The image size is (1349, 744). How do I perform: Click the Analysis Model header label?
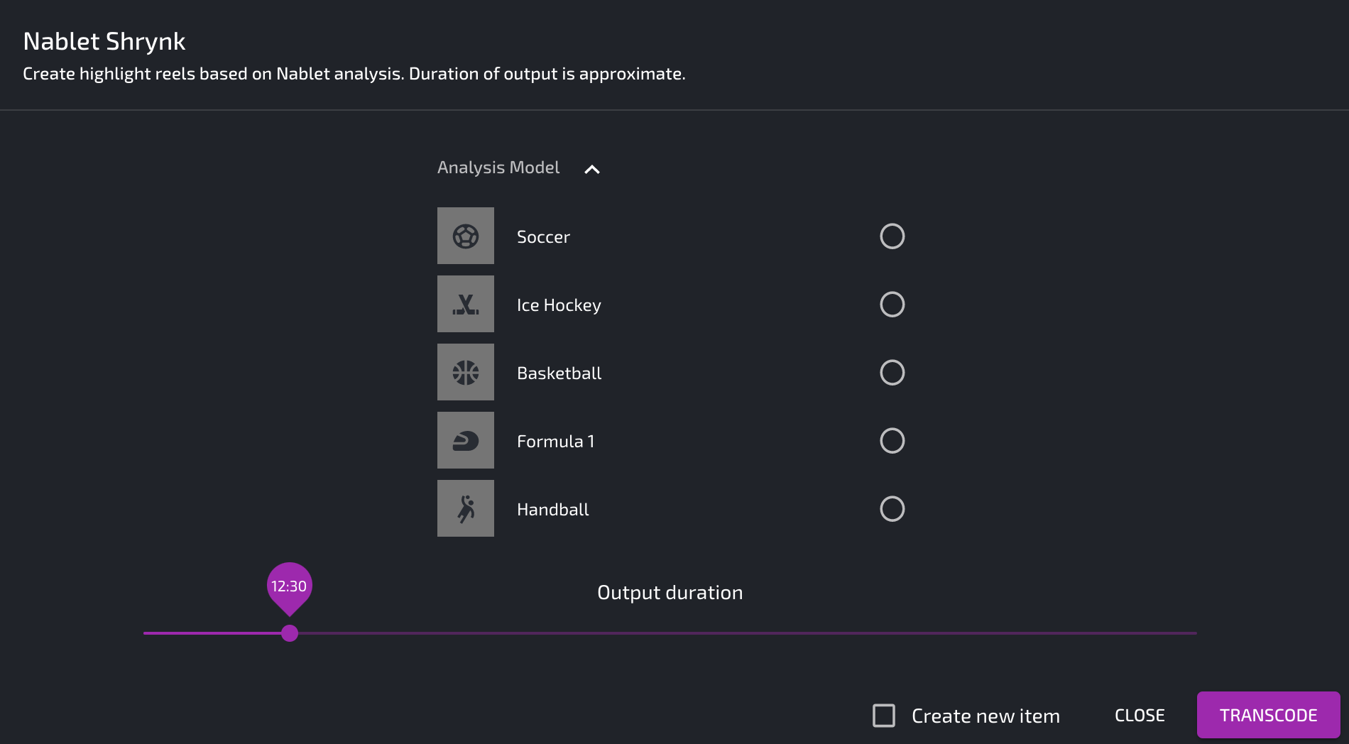coord(498,168)
